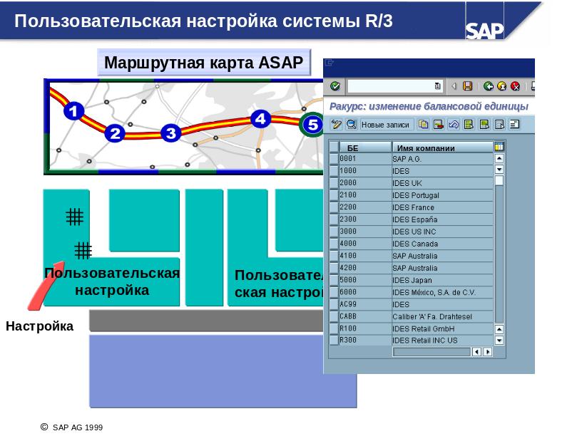
Task: Click the Undo change icon
Action: pyautogui.click(x=454, y=125)
